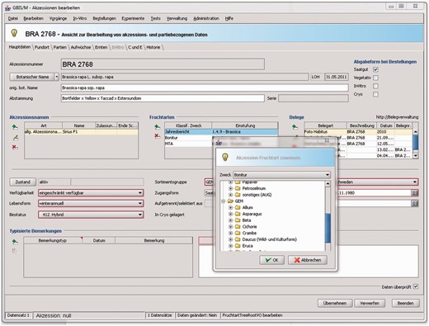Switch to the Historie tab

153,47
